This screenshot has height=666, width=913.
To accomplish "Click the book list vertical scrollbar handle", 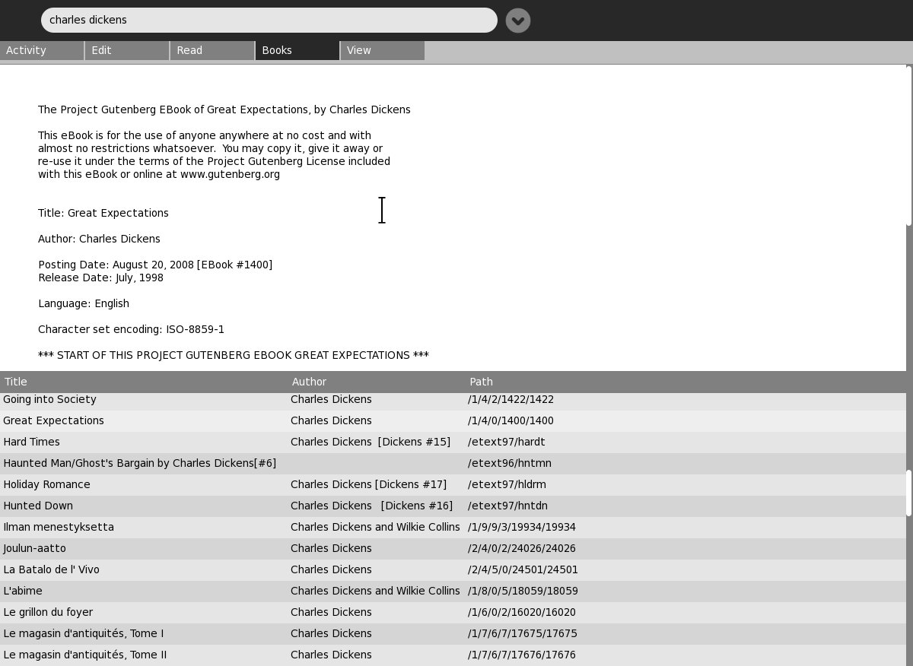I will click(x=908, y=493).
